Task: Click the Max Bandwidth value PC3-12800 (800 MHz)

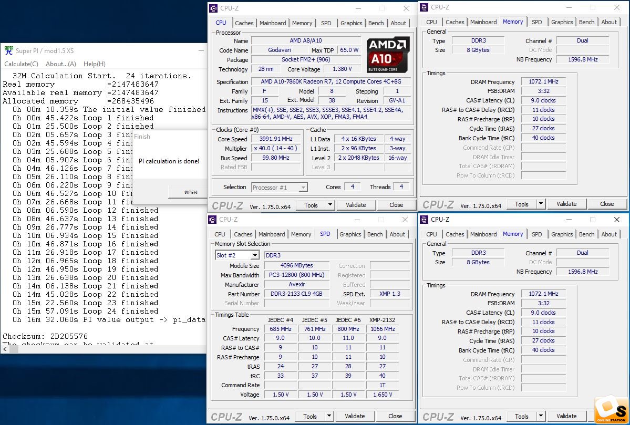Action: point(296,275)
